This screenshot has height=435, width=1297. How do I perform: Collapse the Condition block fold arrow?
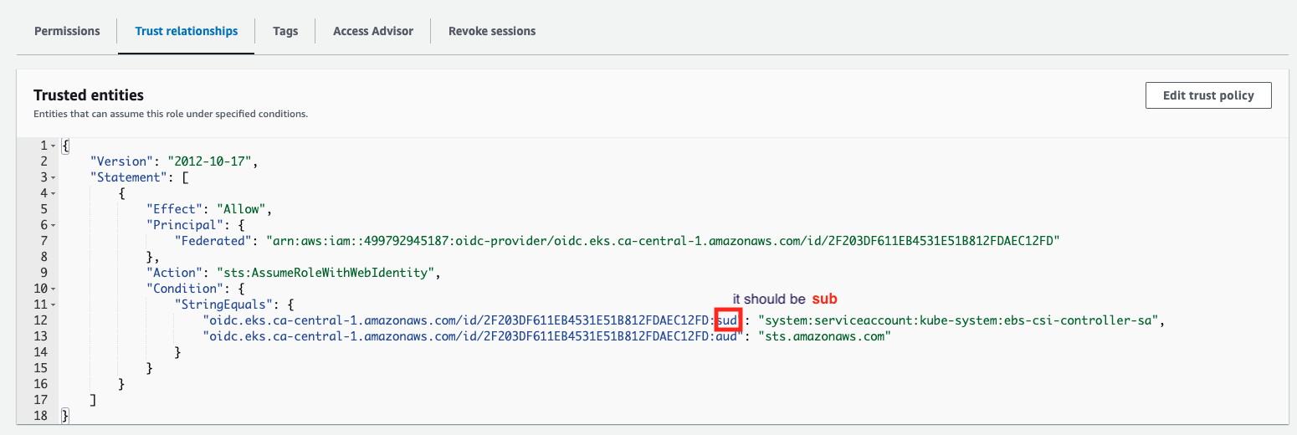click(x=54, y=289)
